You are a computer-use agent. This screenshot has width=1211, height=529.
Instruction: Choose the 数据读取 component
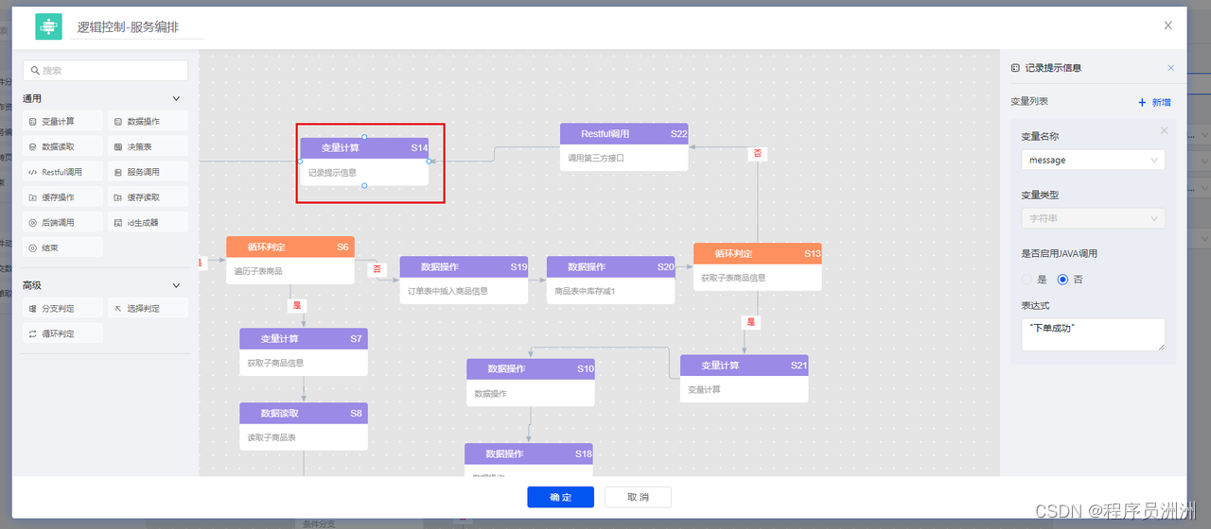pos(58,147)
